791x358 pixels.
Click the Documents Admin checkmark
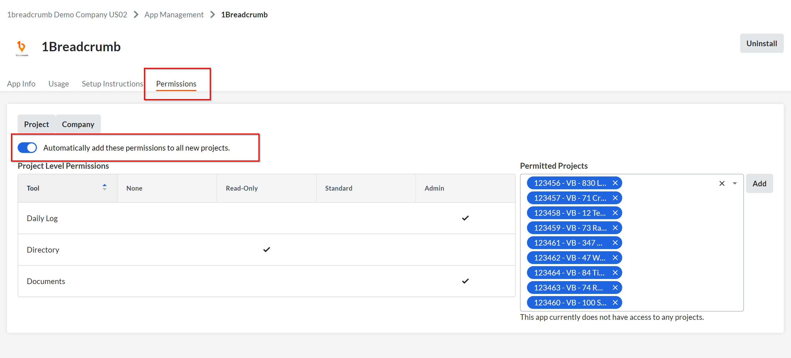[465, 281]
